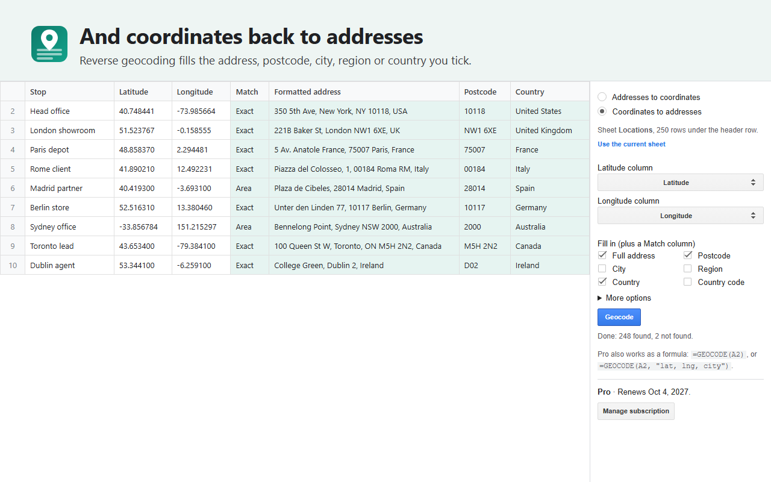Click the Manage subscription button
771x482 pixels.
(x=635, y=411)
